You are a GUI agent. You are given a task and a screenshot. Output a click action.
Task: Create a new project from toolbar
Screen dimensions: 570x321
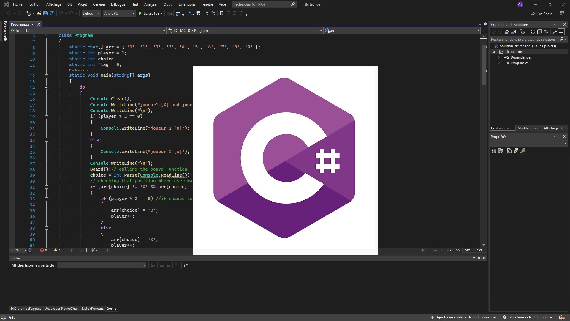[x=29, y=13]
